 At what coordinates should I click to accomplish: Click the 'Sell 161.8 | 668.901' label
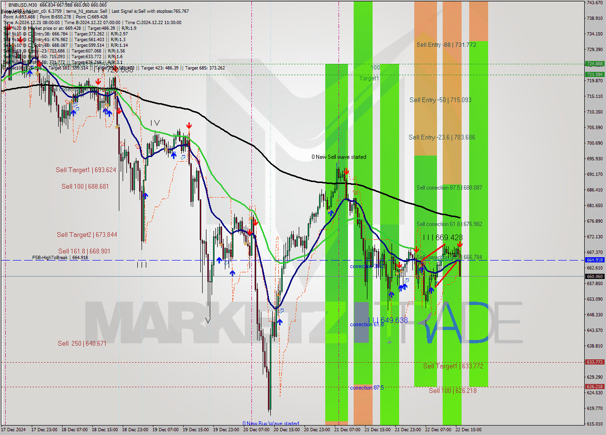tap(84, 251)
